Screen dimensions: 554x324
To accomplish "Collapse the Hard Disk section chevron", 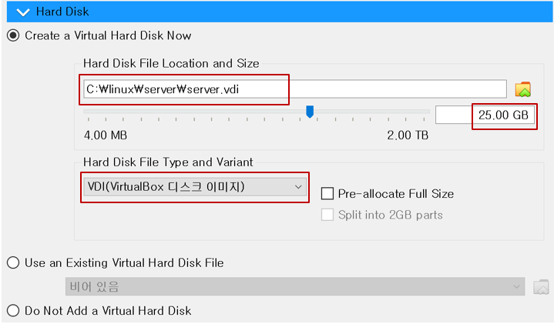I will 23,12.
